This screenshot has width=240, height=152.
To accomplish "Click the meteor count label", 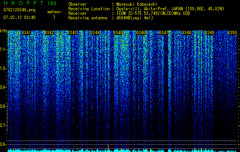I will coord(54,12).
